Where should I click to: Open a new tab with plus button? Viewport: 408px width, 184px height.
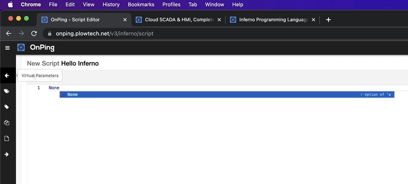coord(329,20)
